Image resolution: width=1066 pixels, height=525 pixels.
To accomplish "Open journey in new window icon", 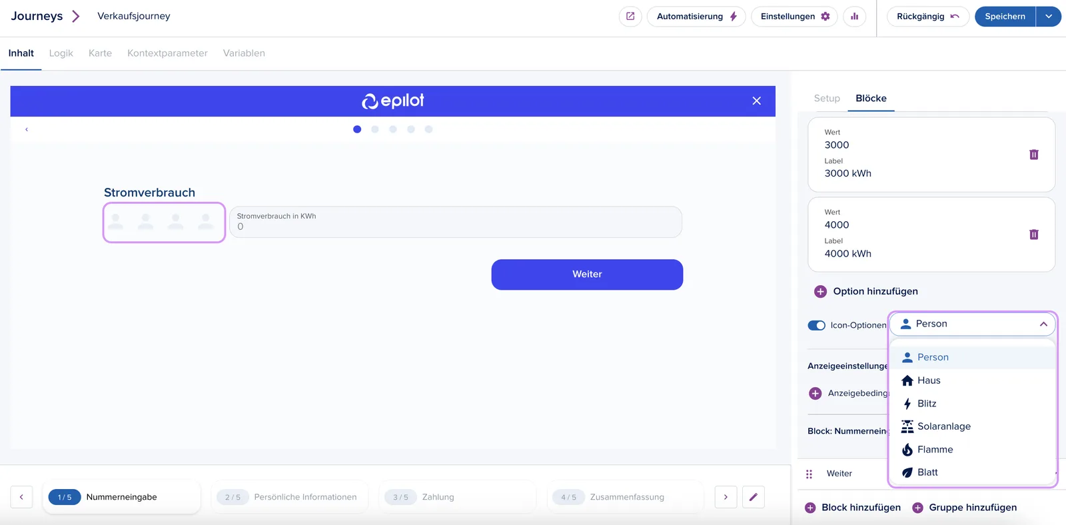I will pos(630,16).
